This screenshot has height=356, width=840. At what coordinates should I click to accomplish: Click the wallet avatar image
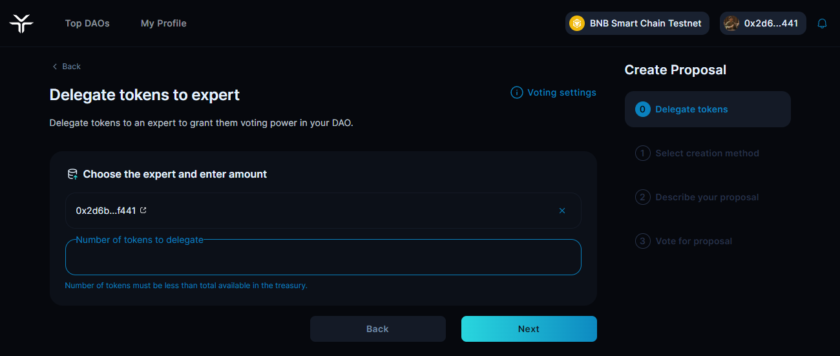(731, 23)
